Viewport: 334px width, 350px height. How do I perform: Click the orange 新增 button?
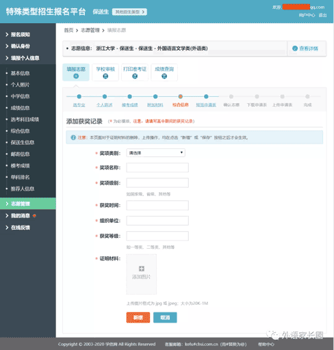pyautogui.click(x=138, y=317)
